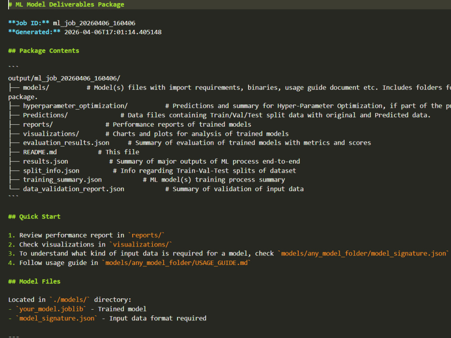
Task: Click the training_summary.json file entry
Action: click(x=62, y=180)
